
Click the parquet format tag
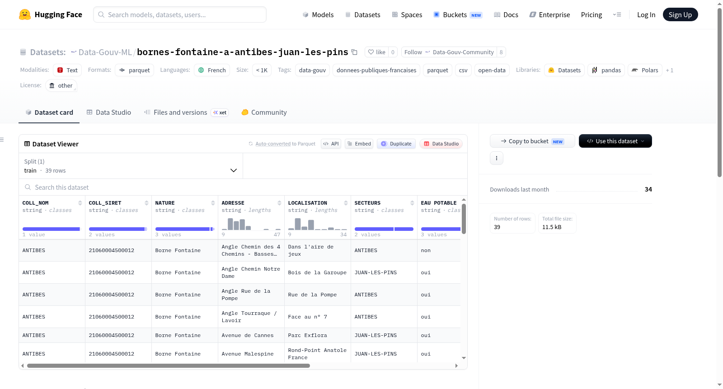click(134, 70)
